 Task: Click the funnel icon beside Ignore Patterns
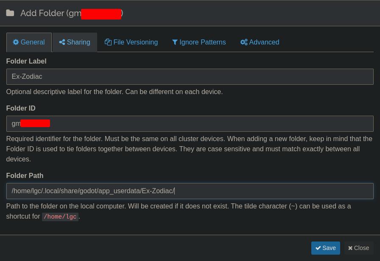(174, 42)
